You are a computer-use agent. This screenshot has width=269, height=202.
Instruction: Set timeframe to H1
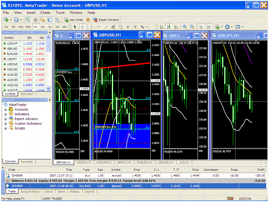(x=35, y=27)
